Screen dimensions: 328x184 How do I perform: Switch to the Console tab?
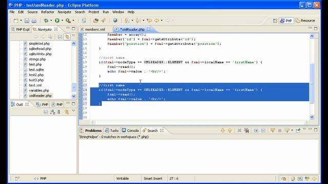[131, 131]
